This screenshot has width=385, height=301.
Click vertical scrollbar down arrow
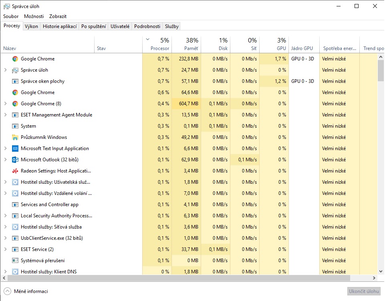click(381, 271)
